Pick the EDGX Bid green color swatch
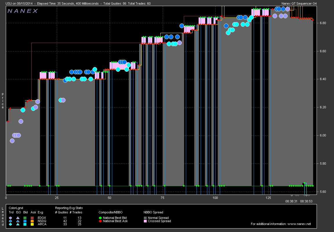Screen dimensions: 334x232 click(x=25, y=218)
